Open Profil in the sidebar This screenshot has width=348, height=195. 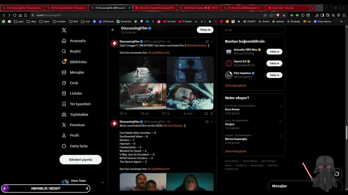click(x=70, y=135)
